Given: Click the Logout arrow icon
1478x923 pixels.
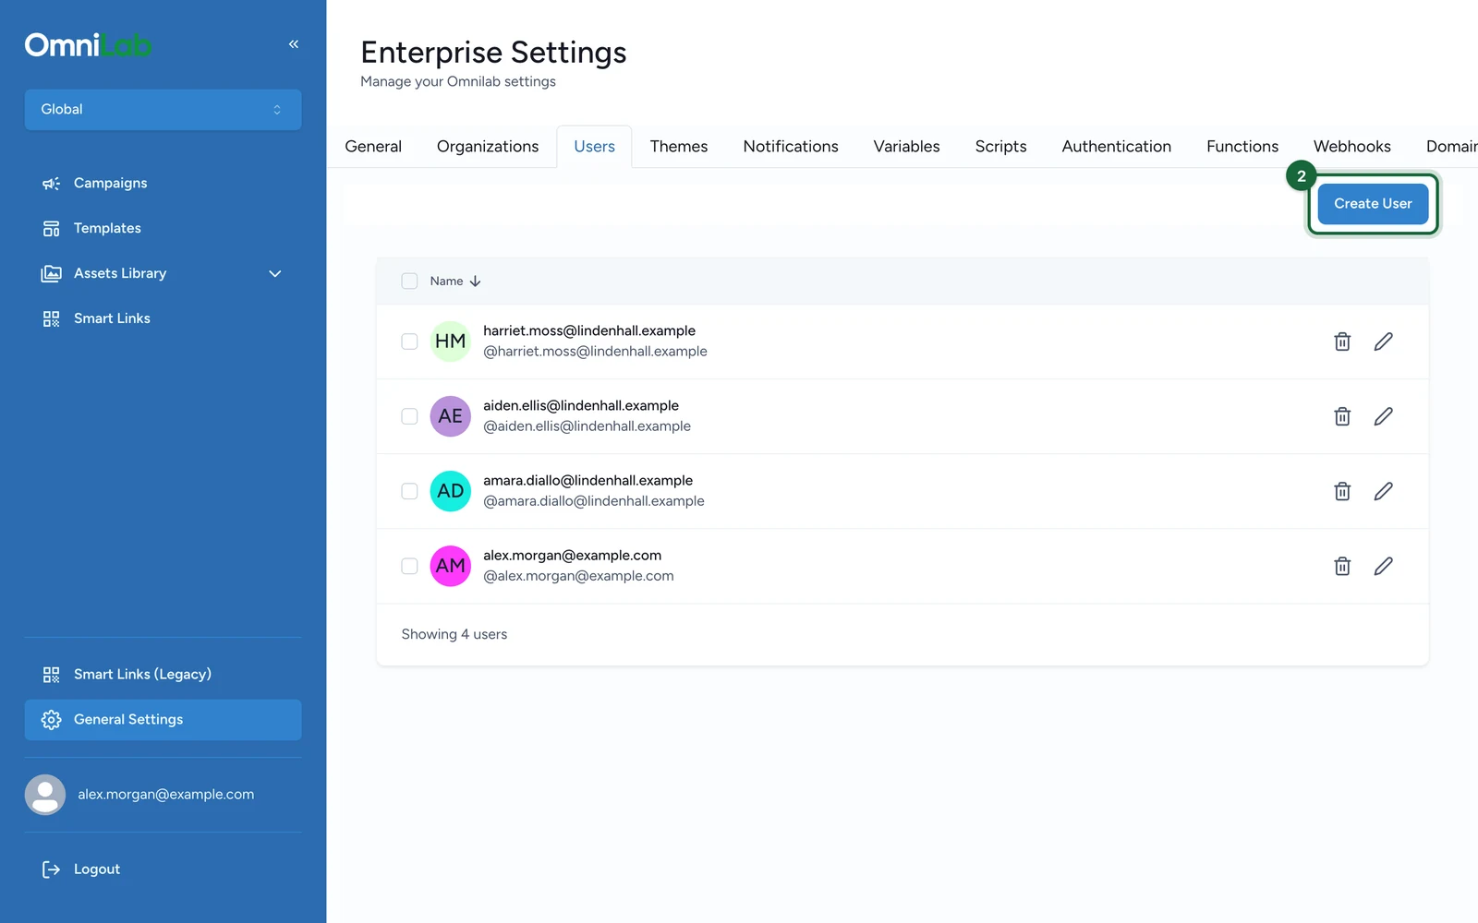Looking at the screenshot, I should [51, 869].
